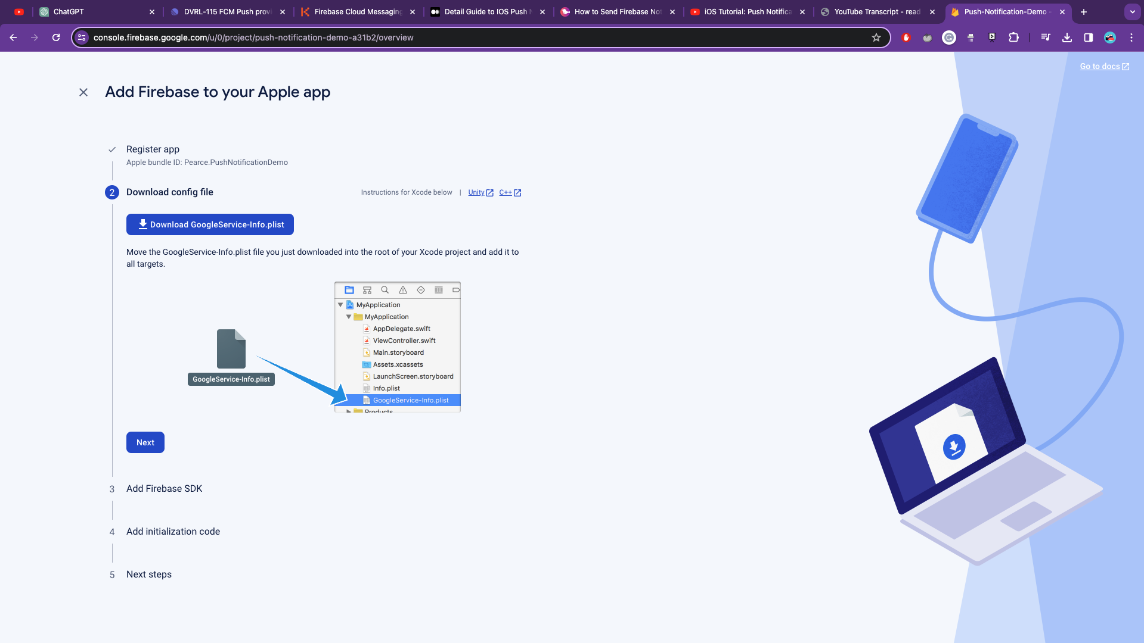The image size is (1144, 643).
Task: Bookmark this page with the star icon
Action: point(876,38)
